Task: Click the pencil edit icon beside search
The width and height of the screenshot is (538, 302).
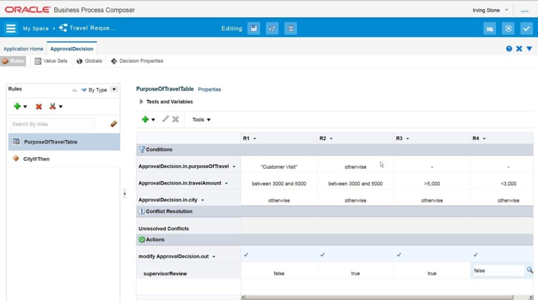Action: coord(113,124)
